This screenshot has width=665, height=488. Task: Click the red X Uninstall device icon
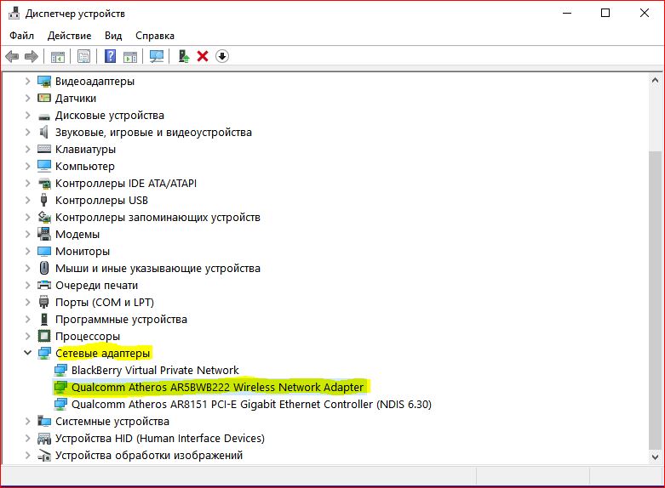click(203, 56)
